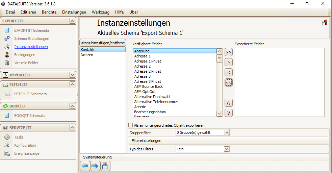Select the 'Adresse 1 Privat' field
Screen dimensions: 332x173
point(175,61)
